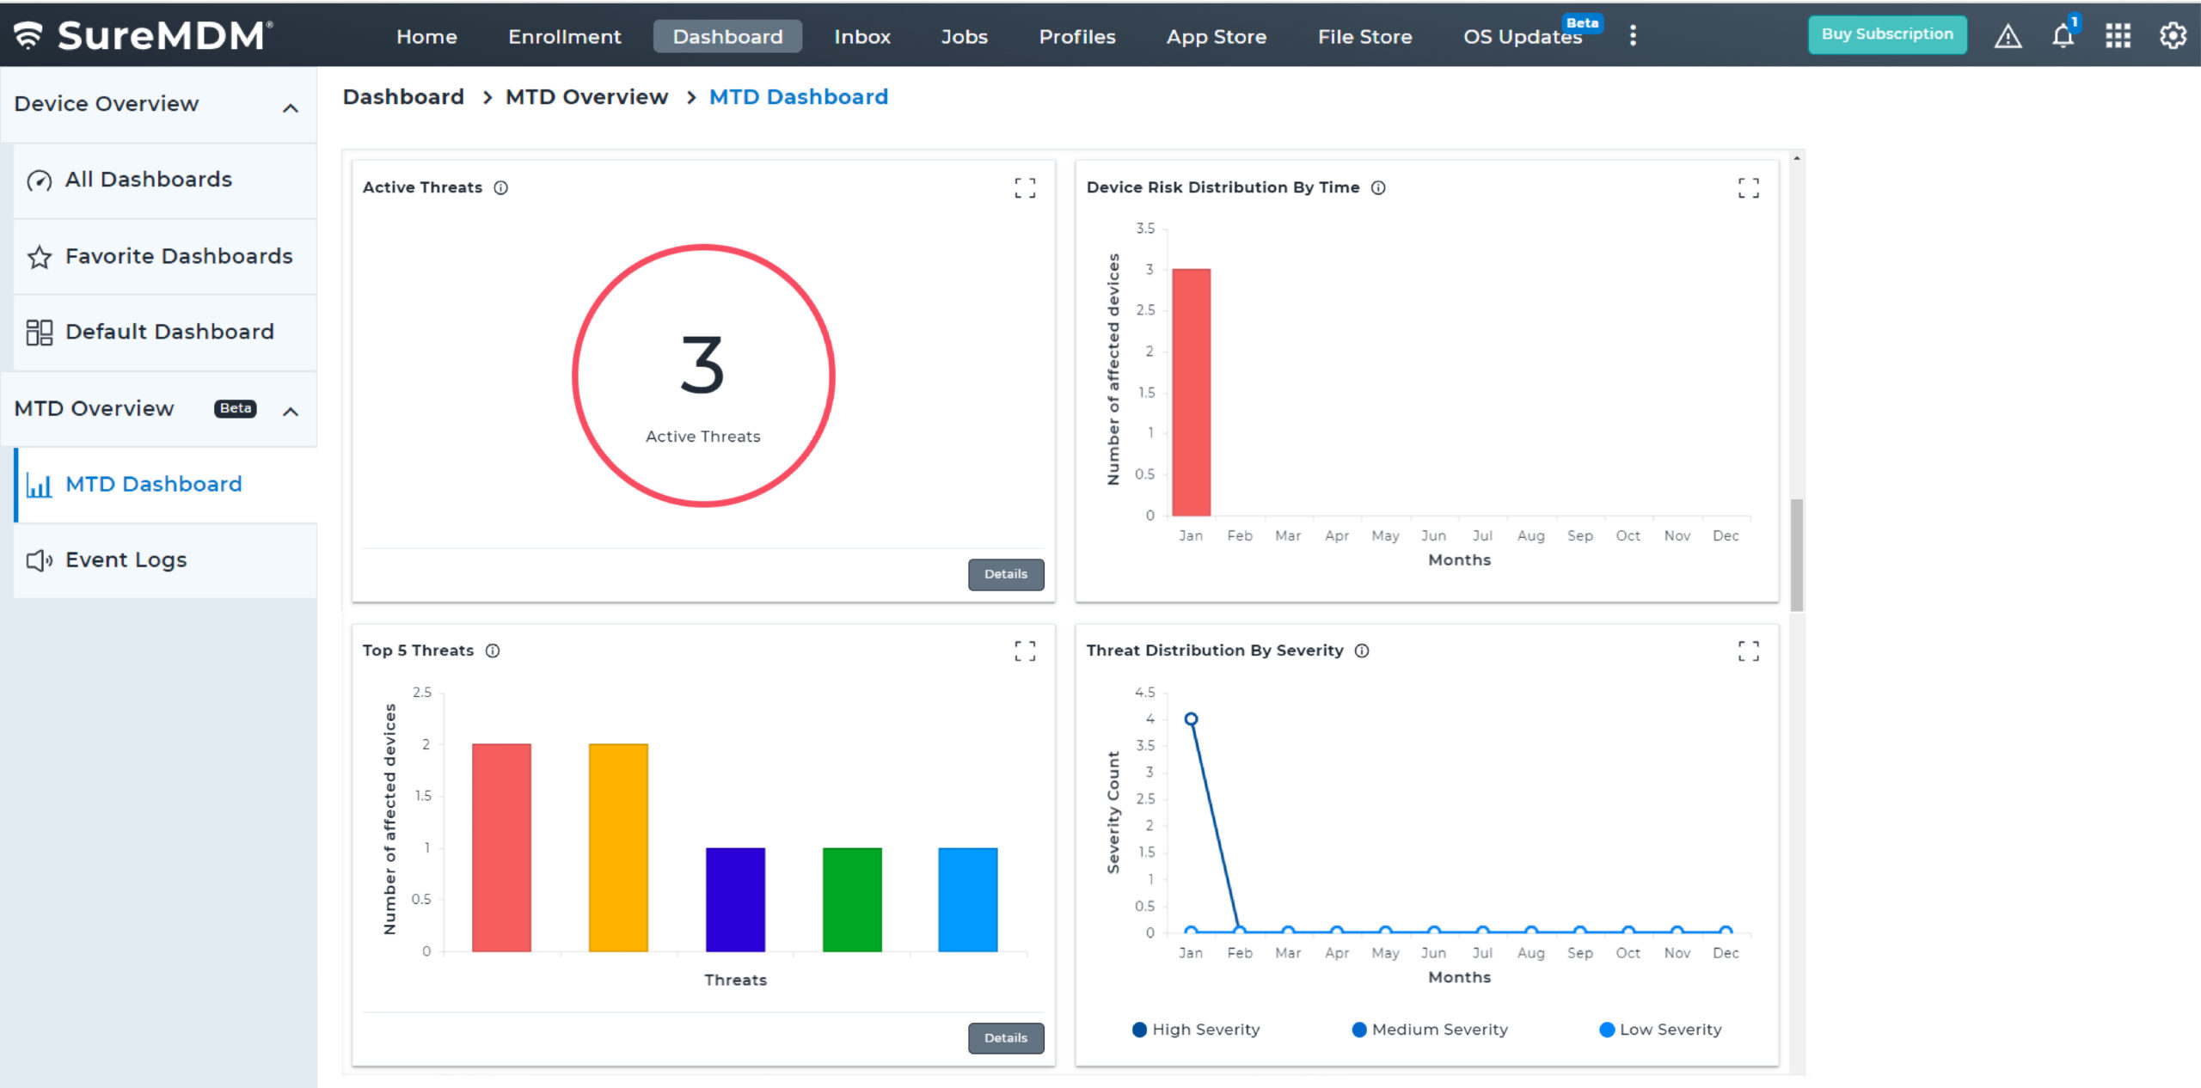Click the Active Threats count circle

click(703, 376)
